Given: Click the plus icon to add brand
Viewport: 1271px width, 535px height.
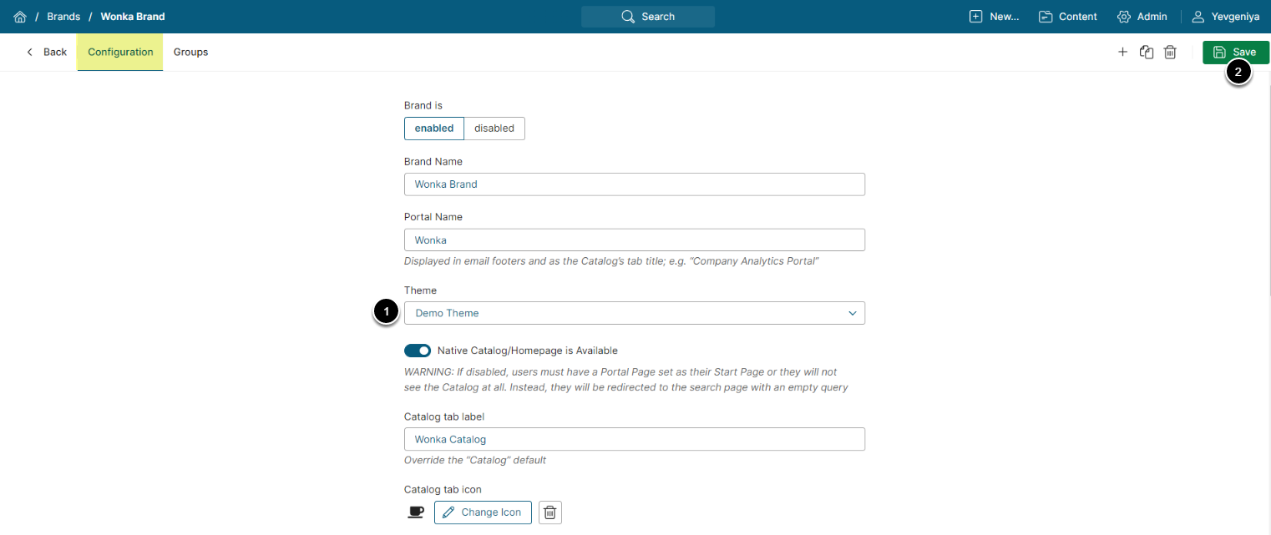Looking at the screenshot, I should [x=1122, y=52].
